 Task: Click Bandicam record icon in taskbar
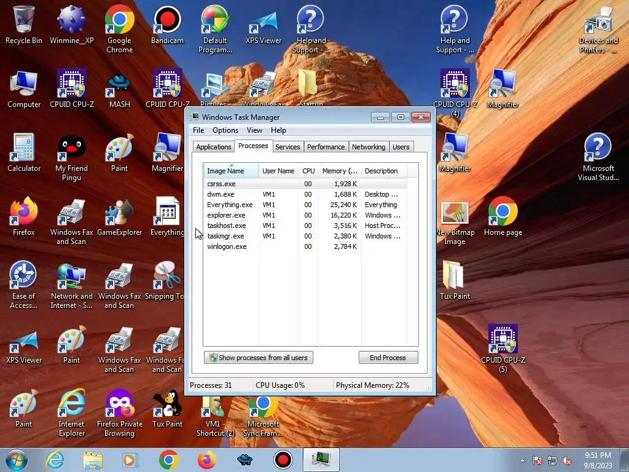tap(283, 460)
